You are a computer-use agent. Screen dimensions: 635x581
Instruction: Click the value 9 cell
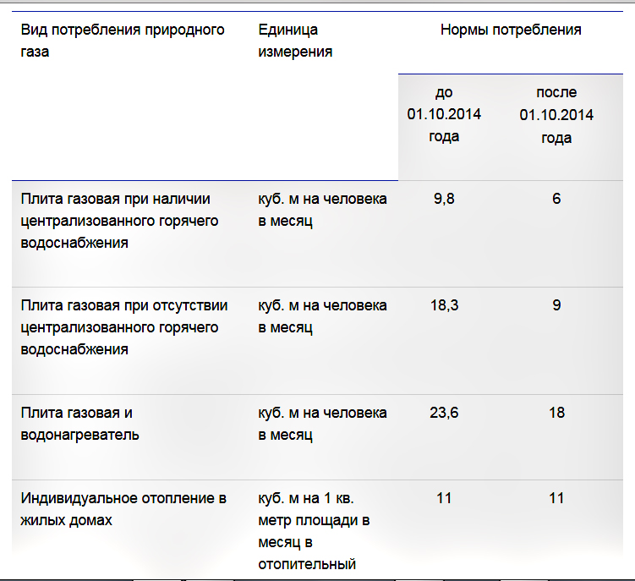click(x=556, y=305)
